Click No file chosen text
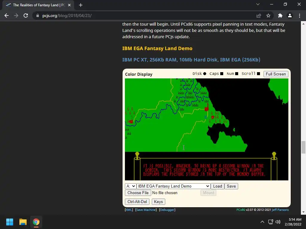Viewport: 306px width, 229px height. pos(165,193)
